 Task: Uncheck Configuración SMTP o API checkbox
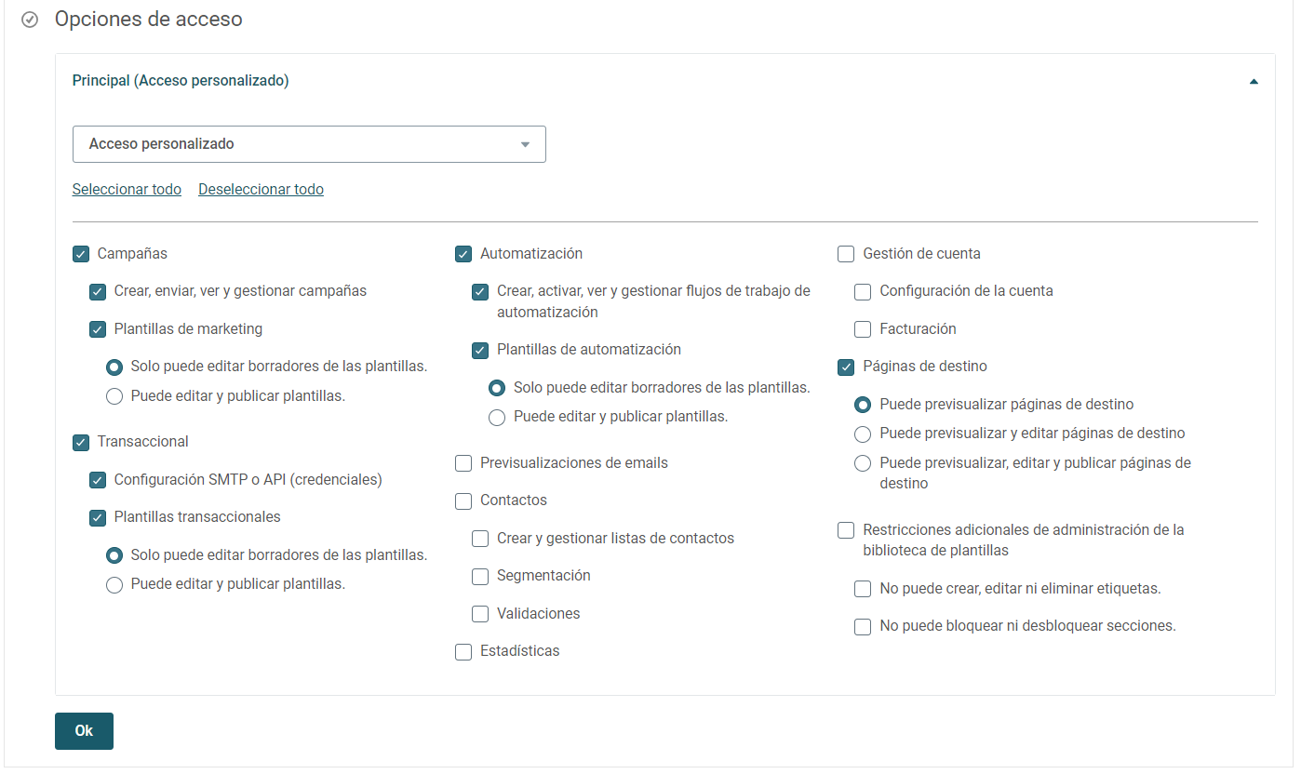pos(98,481)
